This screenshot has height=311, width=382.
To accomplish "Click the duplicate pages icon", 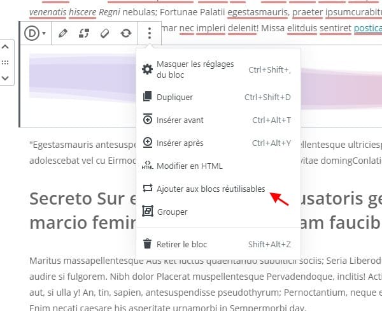I will pos(148,97).
